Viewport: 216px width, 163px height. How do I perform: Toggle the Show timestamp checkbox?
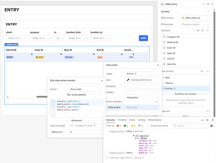[148, 126]
